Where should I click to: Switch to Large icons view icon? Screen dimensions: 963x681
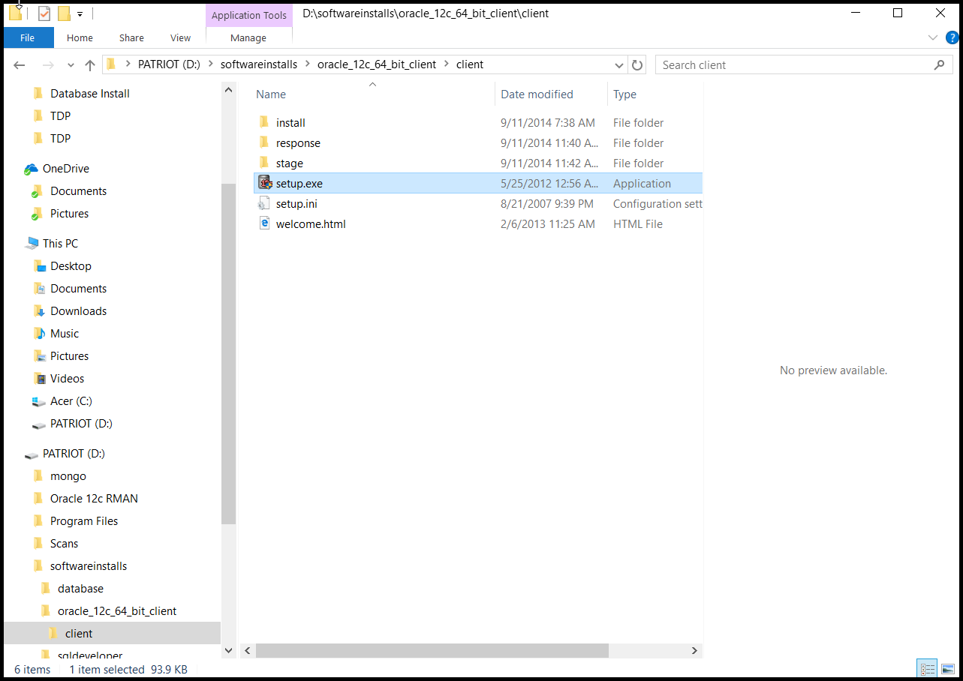pos(946,669)
